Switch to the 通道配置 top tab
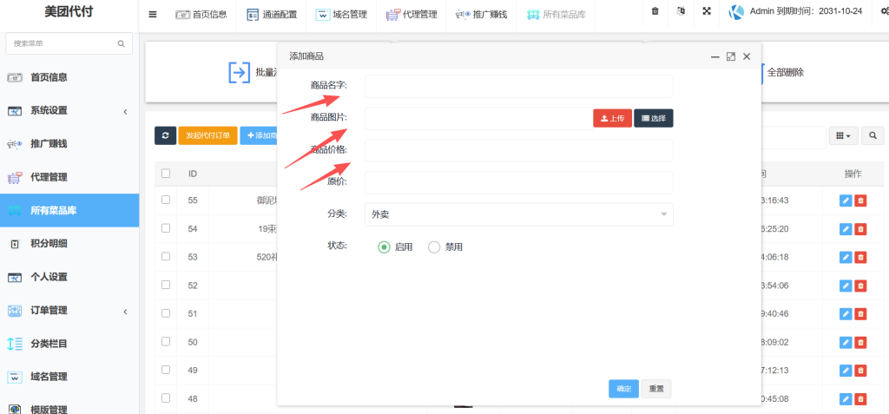 pyautogui.click(x=272, y=15)
